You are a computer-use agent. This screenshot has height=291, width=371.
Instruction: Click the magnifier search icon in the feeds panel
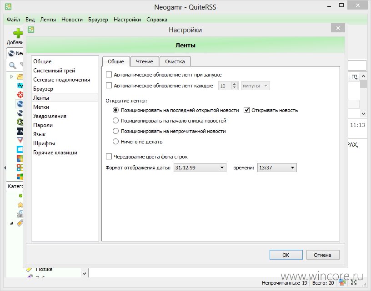pyautogui.click(x=12, y=65)
